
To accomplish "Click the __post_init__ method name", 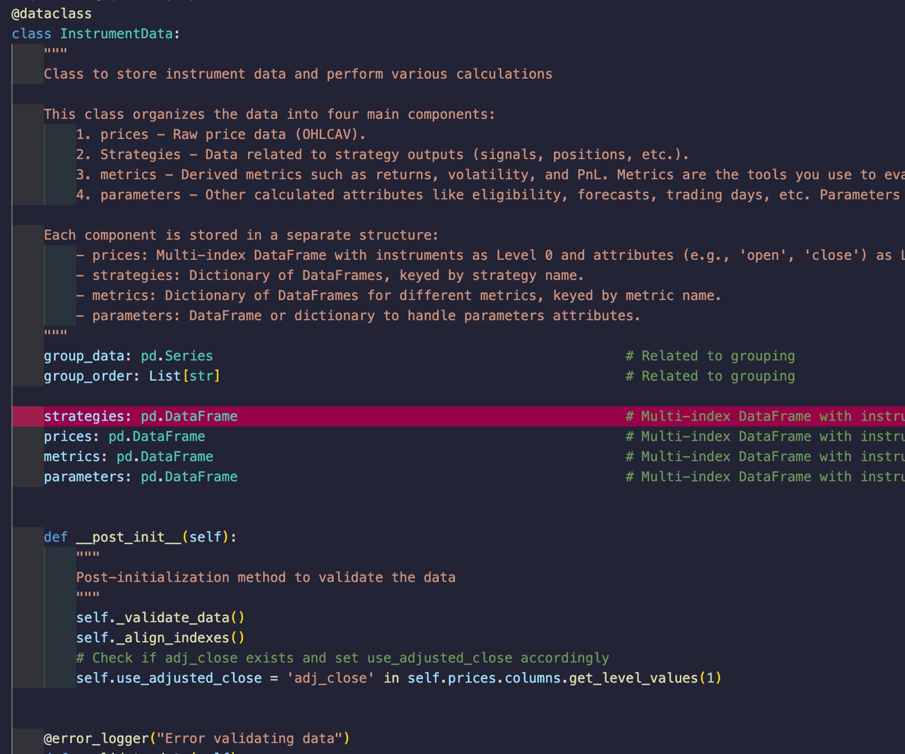I will (x=129, y=537).
